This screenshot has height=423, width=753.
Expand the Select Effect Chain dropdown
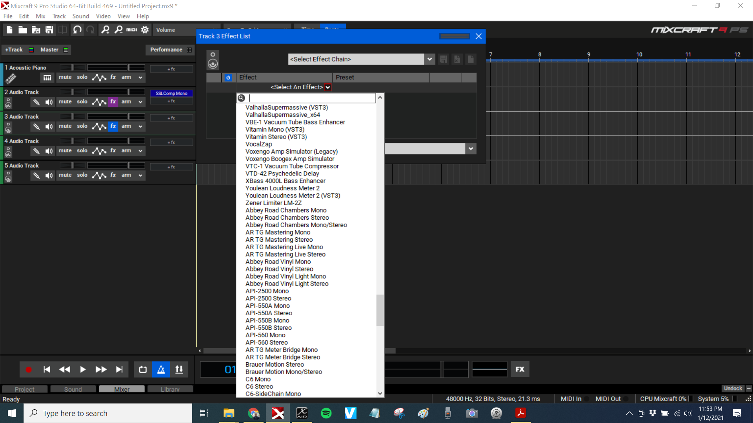click(x=429, y=58)
